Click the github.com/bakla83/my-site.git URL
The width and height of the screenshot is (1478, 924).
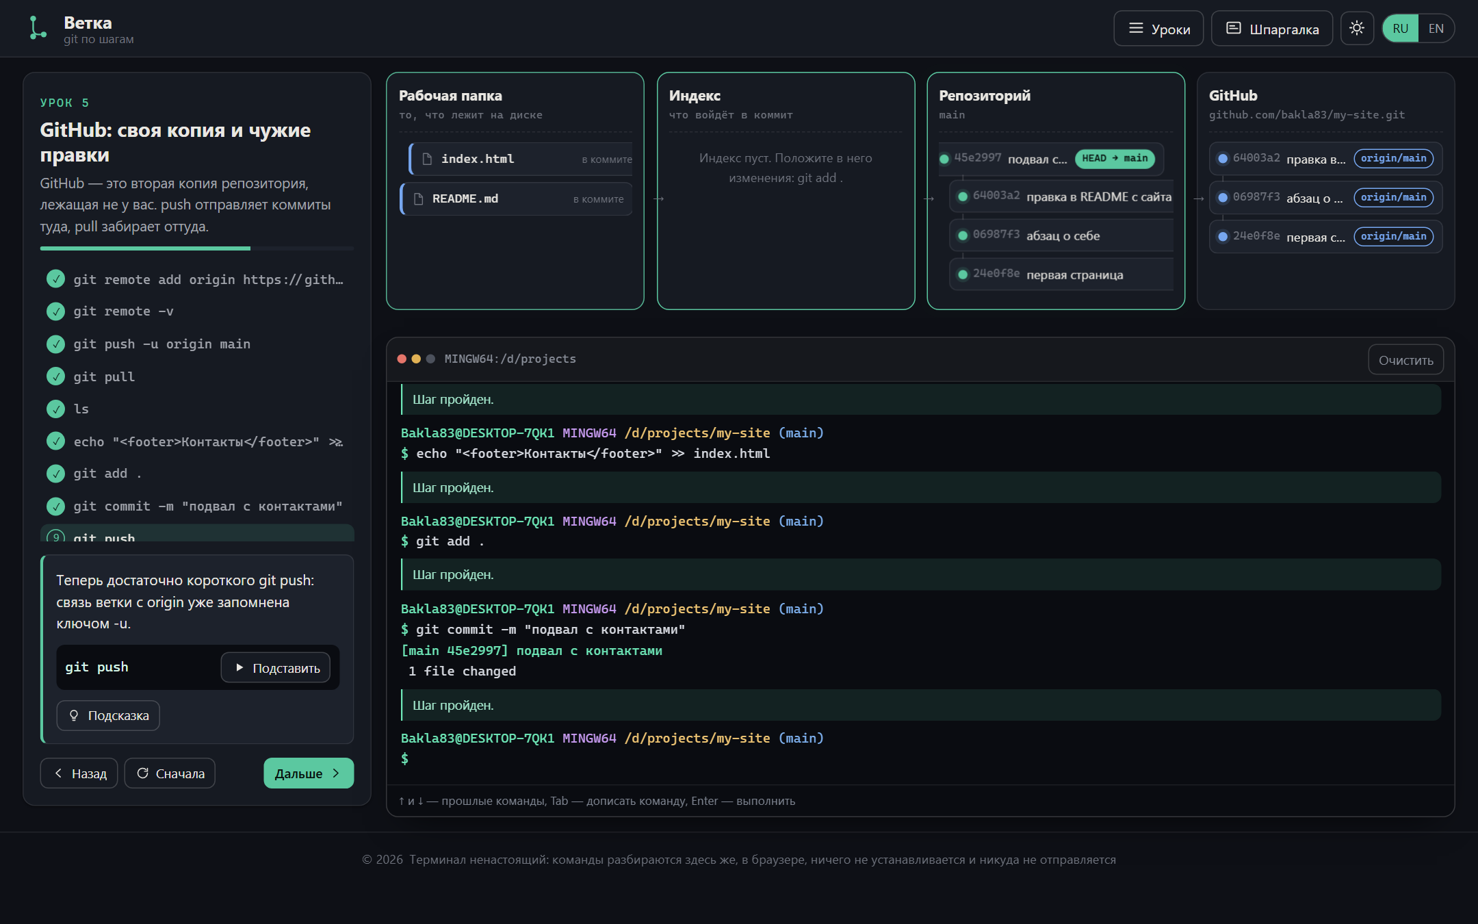click(1306, 115)
